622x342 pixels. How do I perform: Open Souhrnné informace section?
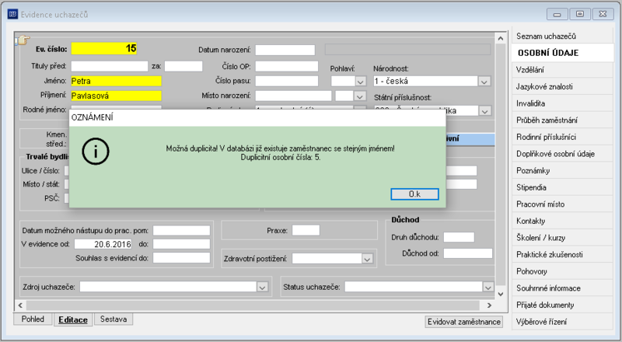[x=562, y=288]
